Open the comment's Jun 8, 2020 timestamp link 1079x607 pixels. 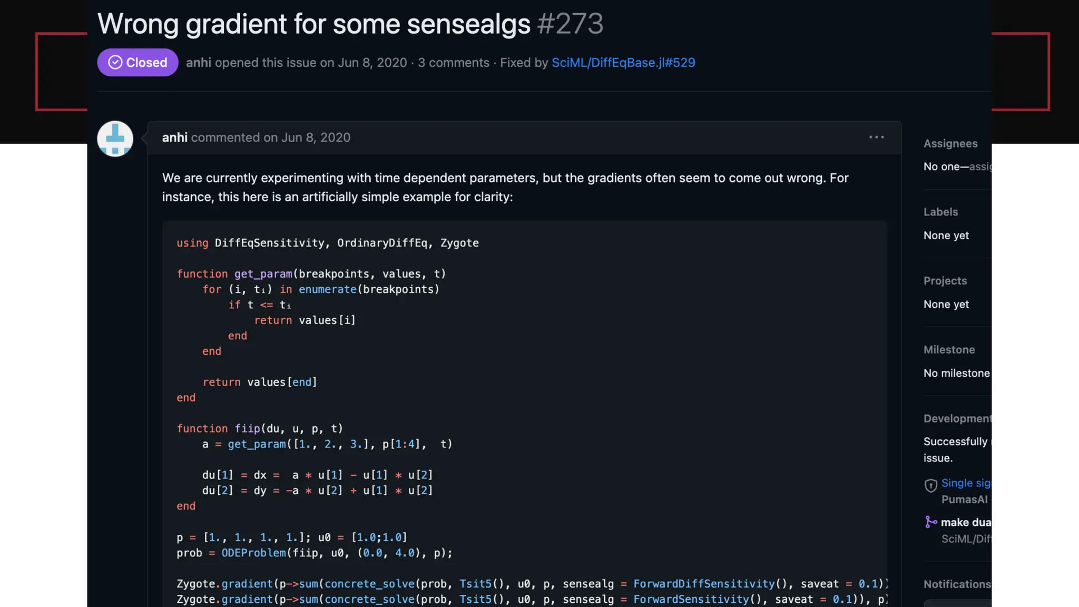click(x=316, y=138)
